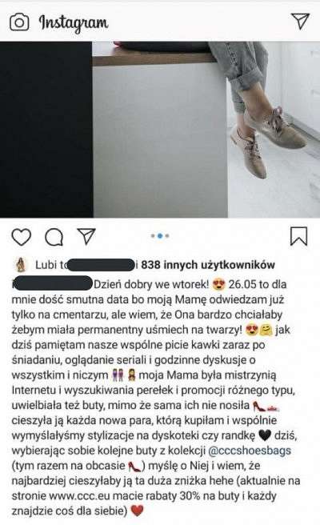Save the post with the bookmark icon
320x525 pixels.
pyautogui.click(x=298, y=236)
